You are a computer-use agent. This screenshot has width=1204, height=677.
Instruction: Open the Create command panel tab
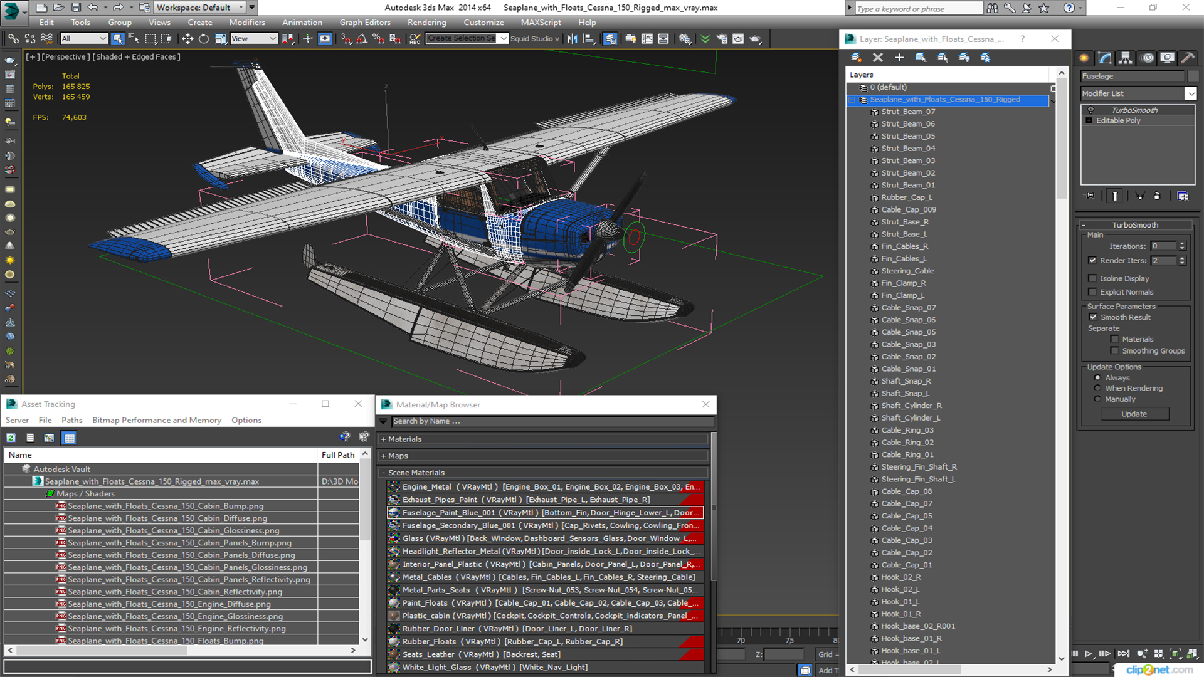(x=1084, y=58)
